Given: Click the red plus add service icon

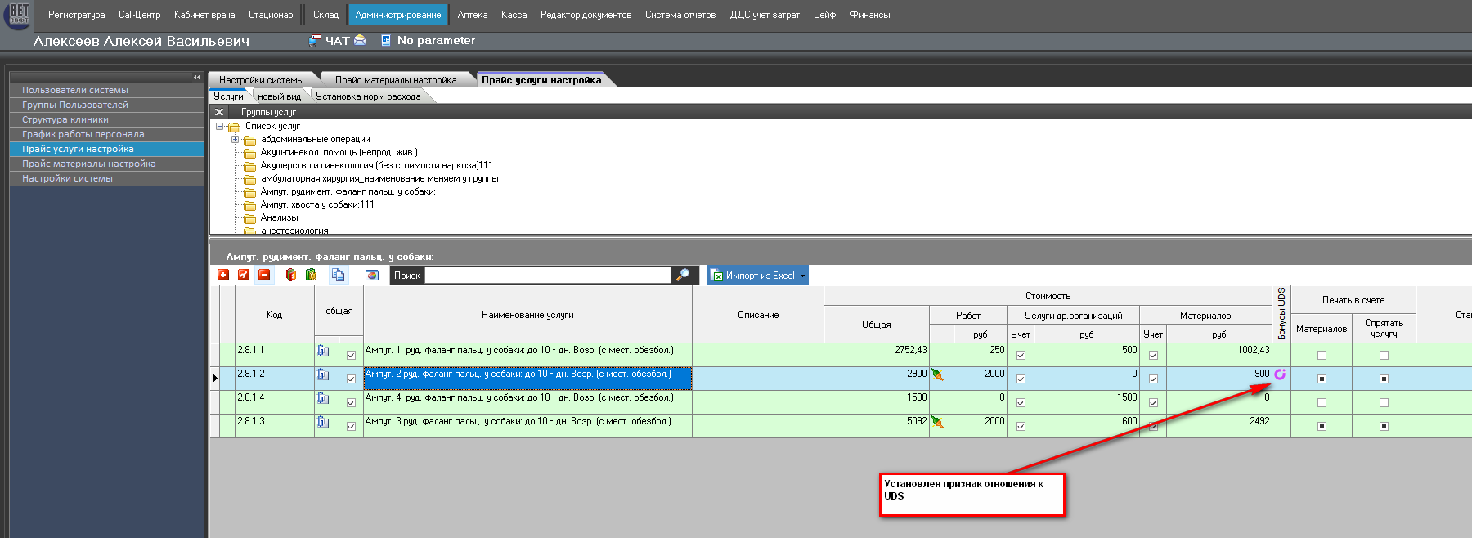Looking at the screenshot, I should (223, 276).
